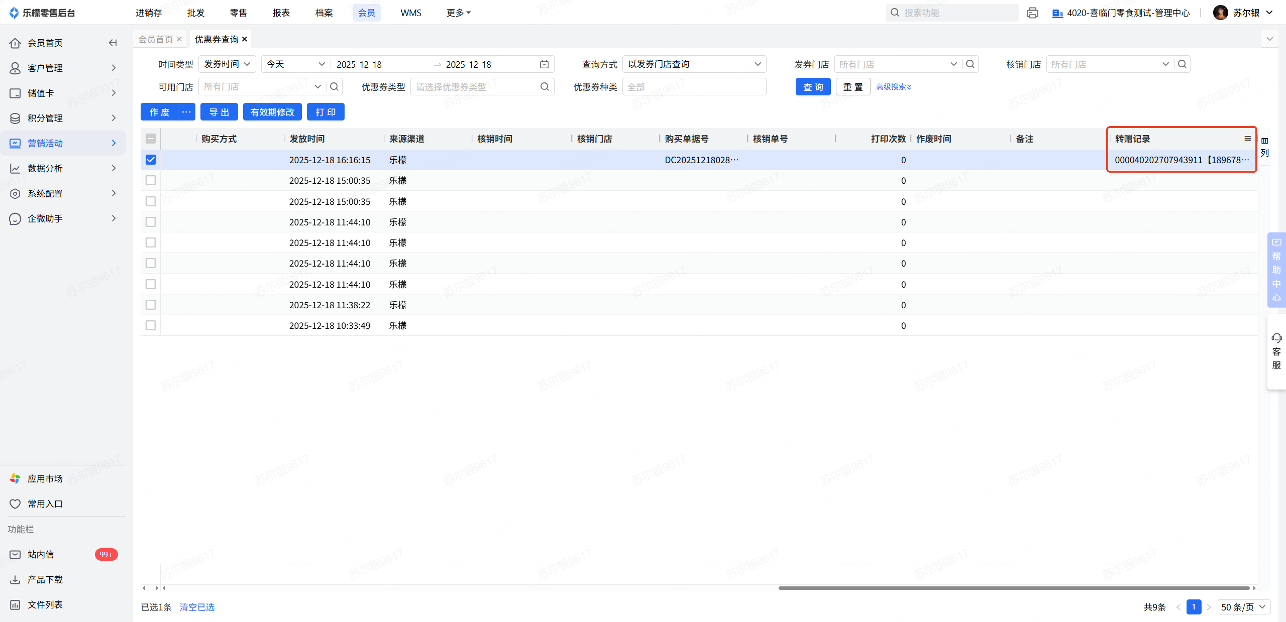Click the 转赠记录 column menu icon
This screenshot has height=622, width=1286.
[1247, 139]
